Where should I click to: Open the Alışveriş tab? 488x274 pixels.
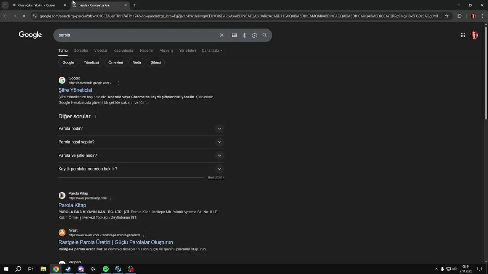pyautogui.click(x=166, y=51)
